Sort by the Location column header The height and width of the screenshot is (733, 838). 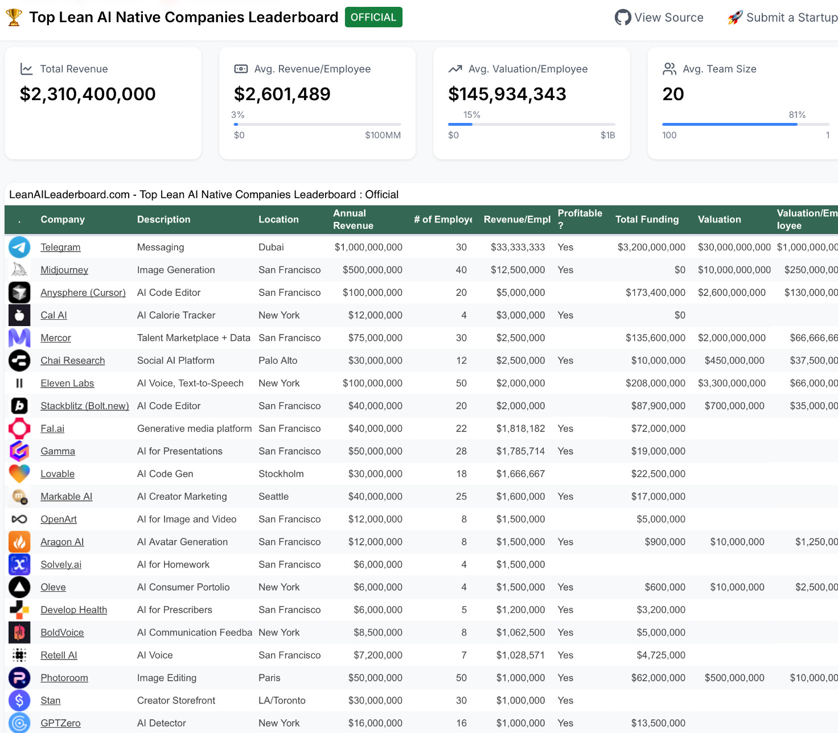[278, 220]
